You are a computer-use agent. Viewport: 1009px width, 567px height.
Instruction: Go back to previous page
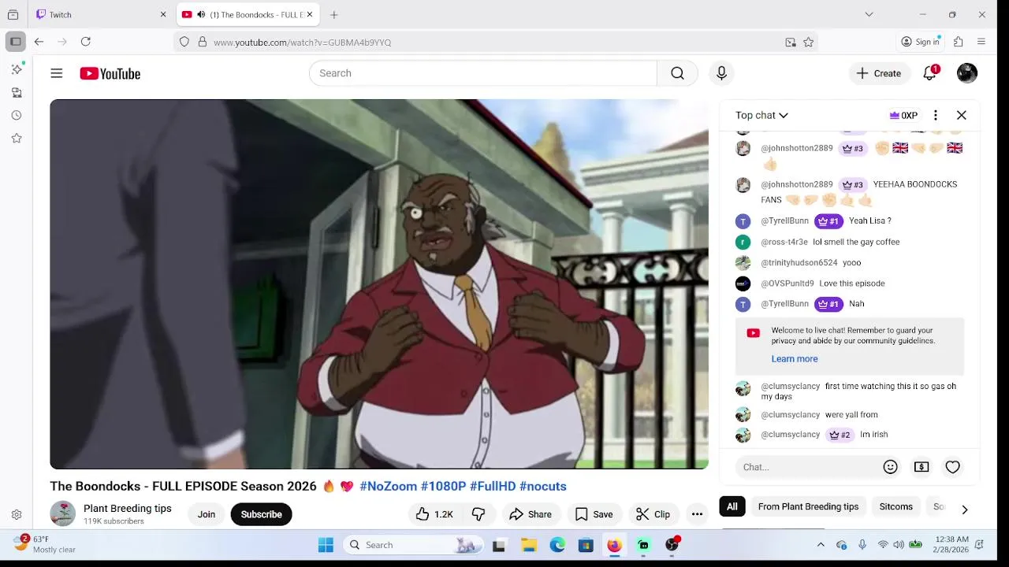39,42
